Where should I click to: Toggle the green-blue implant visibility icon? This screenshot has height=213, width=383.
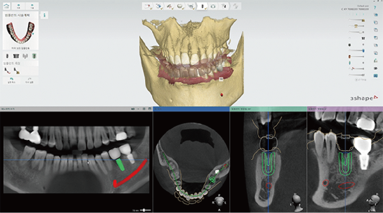click(350, 63)
